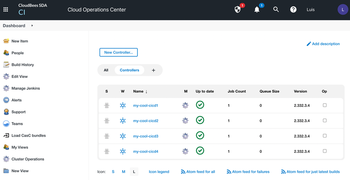Open the my-cool-cicd2 controller link
Screen dimensions: 350x180
click(146, 121)
